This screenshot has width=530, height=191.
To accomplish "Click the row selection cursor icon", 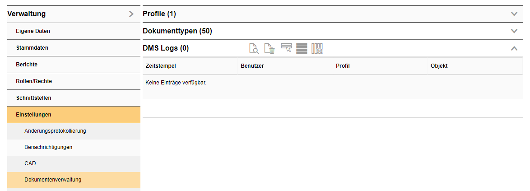I will click(x=286, y=48).
